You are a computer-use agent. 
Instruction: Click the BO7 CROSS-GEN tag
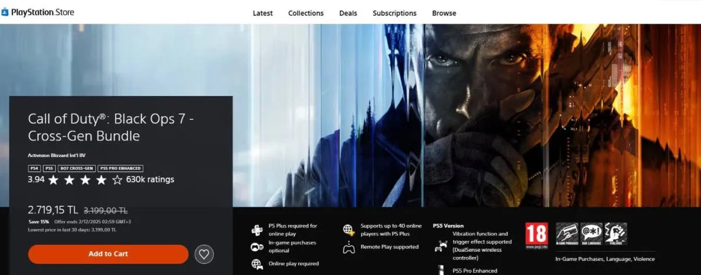(77, 168)
